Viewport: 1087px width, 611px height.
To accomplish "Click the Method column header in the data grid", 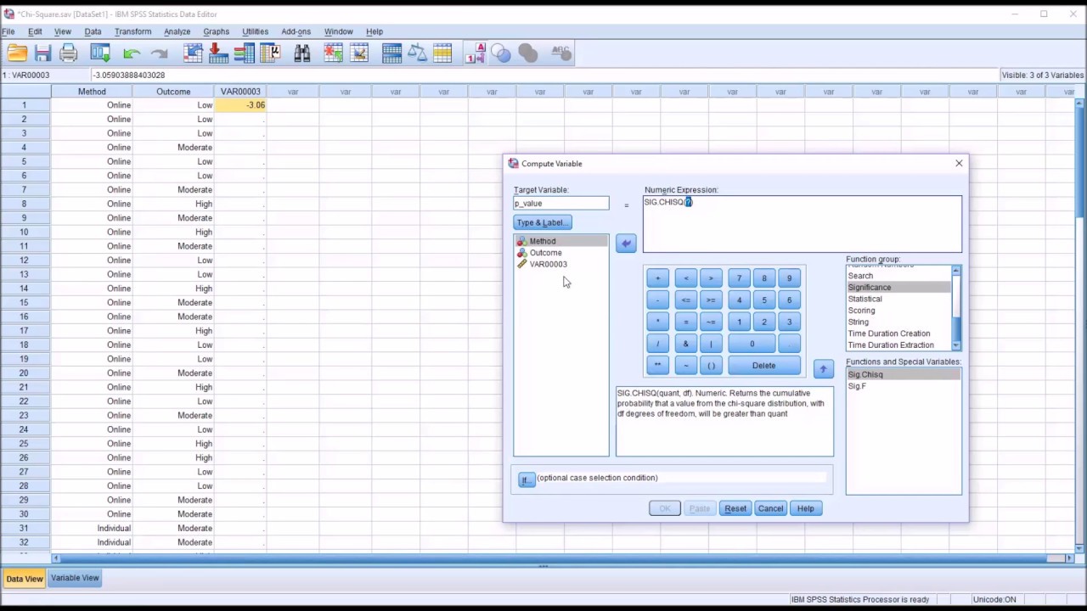I will click(92, 92).
